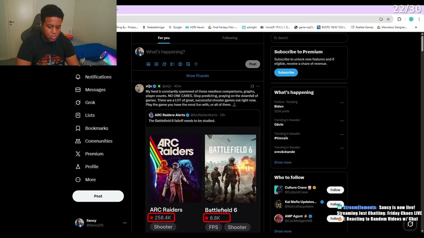
Task: Switch to the For you tab
Action: [x=164, y=38]
